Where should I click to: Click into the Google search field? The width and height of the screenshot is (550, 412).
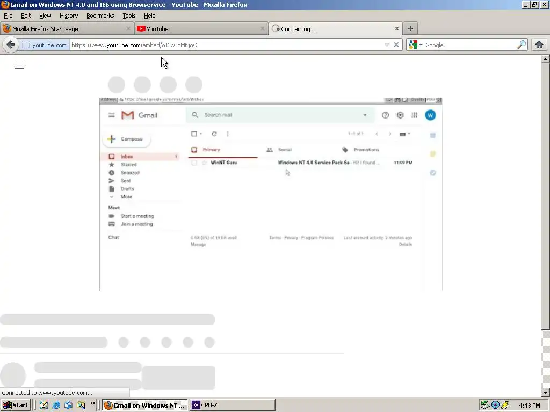pos(469,45)
